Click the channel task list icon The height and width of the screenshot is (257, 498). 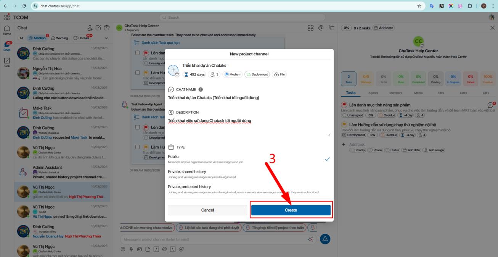coord(331,27)
